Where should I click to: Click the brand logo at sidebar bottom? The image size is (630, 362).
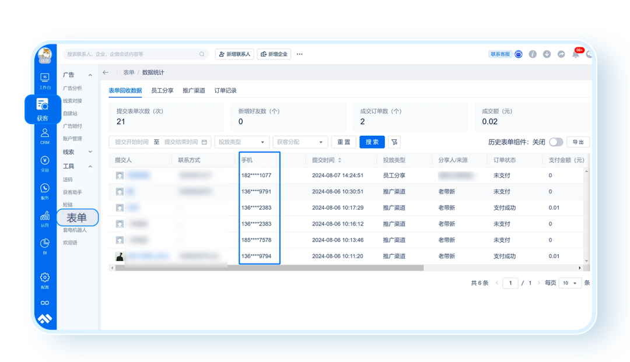click(44, 319)
